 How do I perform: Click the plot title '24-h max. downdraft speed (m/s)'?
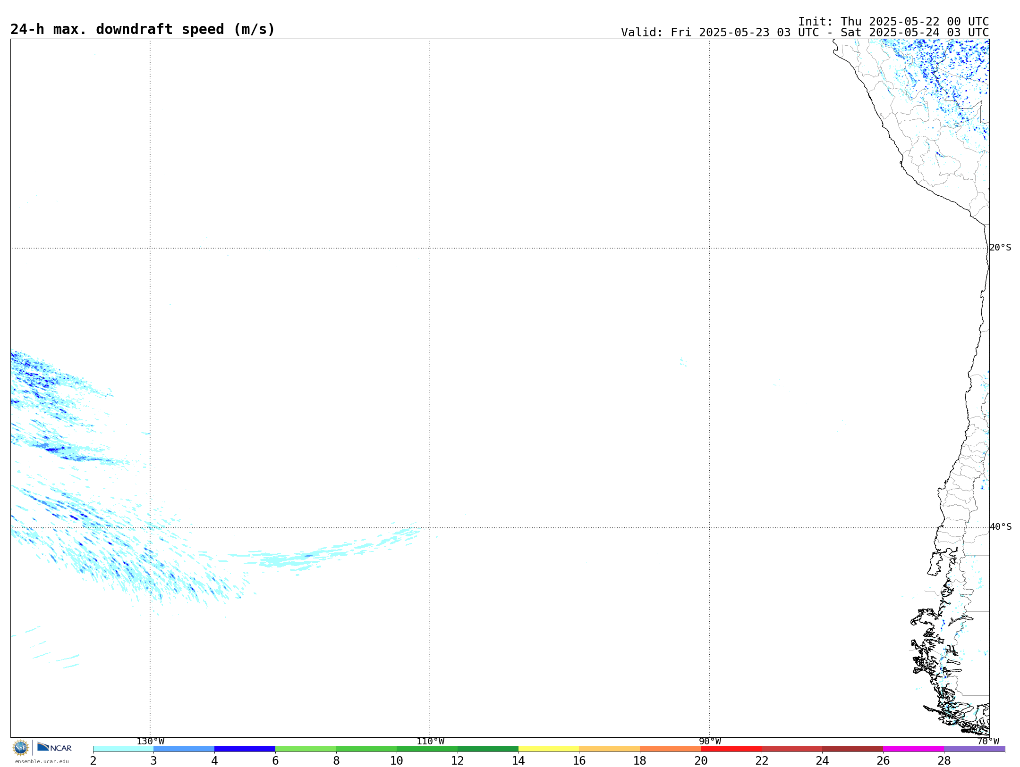[143, 29]
